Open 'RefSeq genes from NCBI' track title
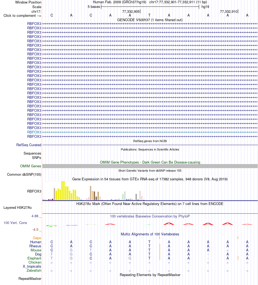Screen dimensions: 258x285 coord(150,141)
